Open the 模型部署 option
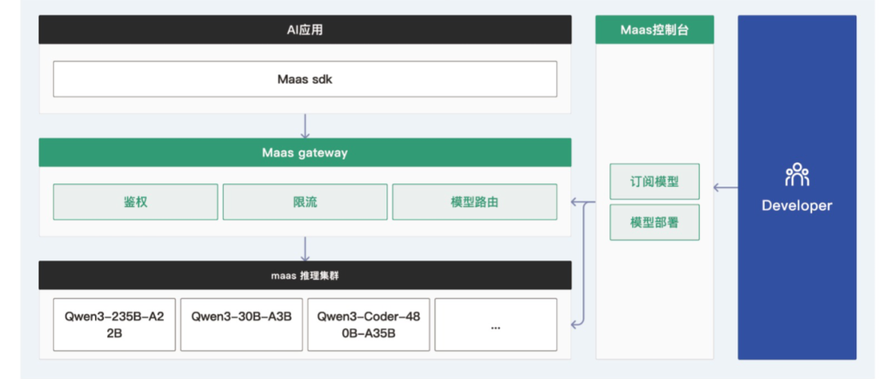This screenshot has height=379, width=886. [x=655, y=222]
